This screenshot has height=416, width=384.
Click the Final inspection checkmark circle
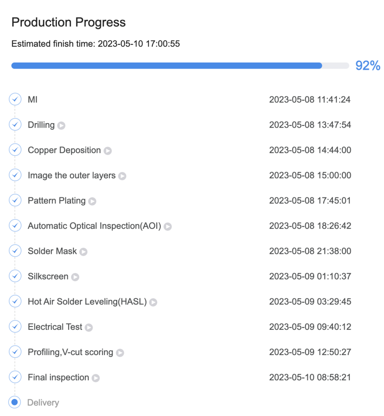coord(15,377)
